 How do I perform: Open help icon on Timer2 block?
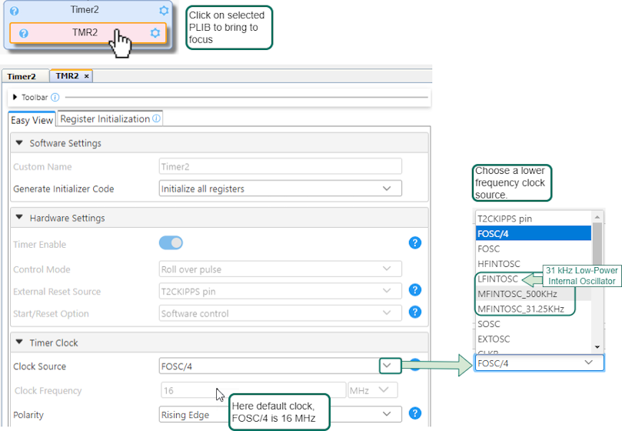[x=13, y=12]
